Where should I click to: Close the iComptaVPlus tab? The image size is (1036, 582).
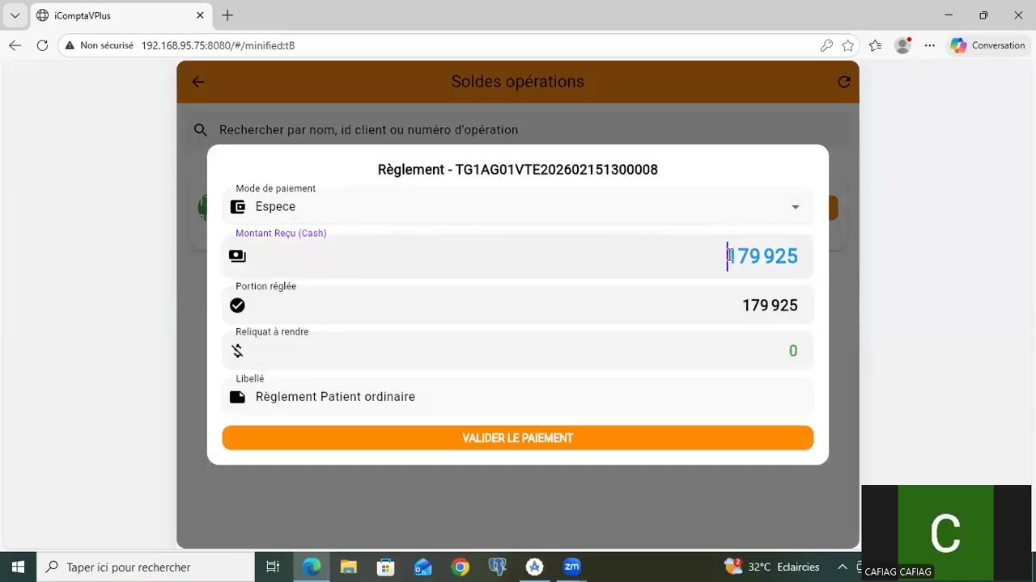(200, 15)
